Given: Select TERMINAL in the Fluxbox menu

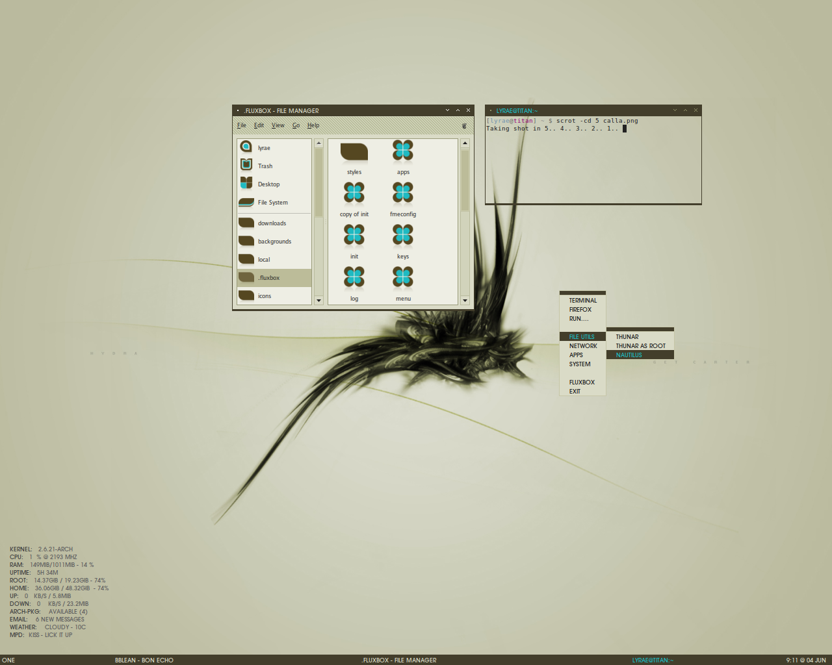Looking at the screenshot, I should [x=583, y=301].
